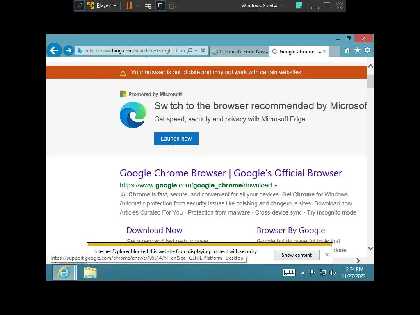Expand the power options arrow beside pause
This screenshot has height=315, width=420.
[138, 5]
